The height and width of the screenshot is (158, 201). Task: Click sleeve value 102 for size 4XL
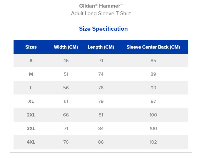coord(153,142)
